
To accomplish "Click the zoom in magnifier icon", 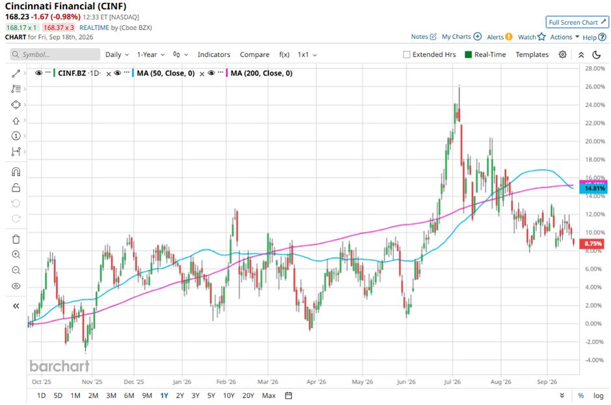I will pyautogui.click(x=16, y=255).
